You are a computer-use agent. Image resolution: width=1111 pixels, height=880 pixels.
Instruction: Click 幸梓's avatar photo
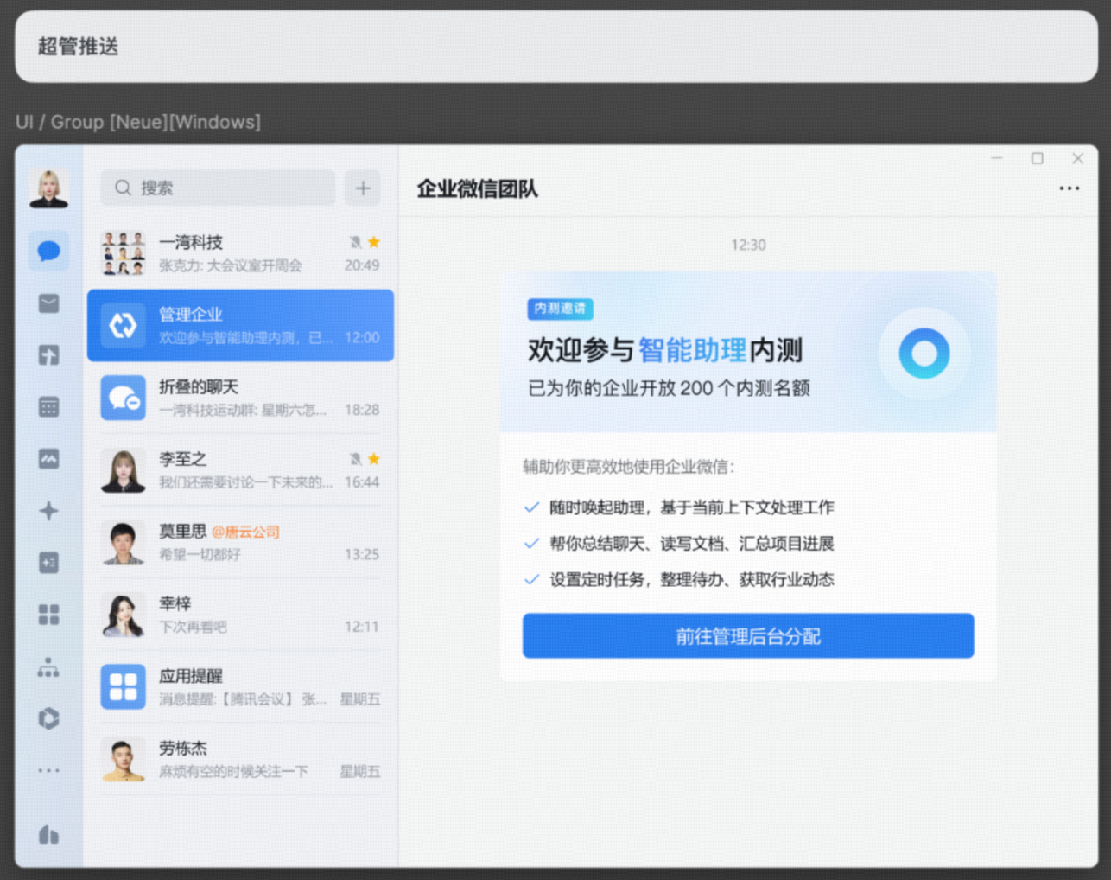(123, 615)
